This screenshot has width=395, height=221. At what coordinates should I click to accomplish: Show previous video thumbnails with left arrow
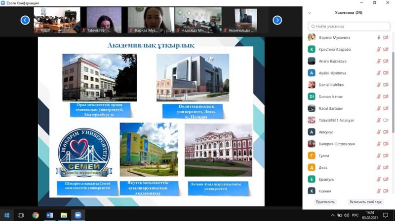pyautogui.click(x=25, y=20)
